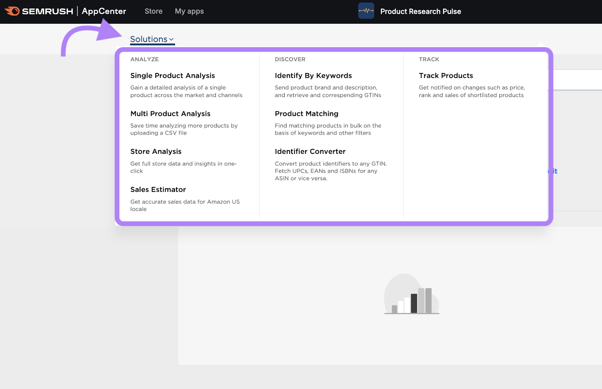Open Store Analysis solution
The width and height of the screenshot is (602, 389).
point(156,152)
